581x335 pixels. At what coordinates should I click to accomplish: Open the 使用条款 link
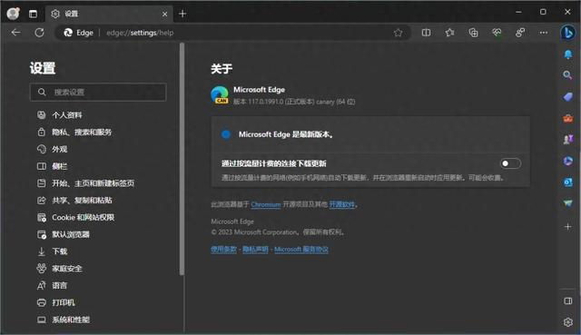click(223, 249)
